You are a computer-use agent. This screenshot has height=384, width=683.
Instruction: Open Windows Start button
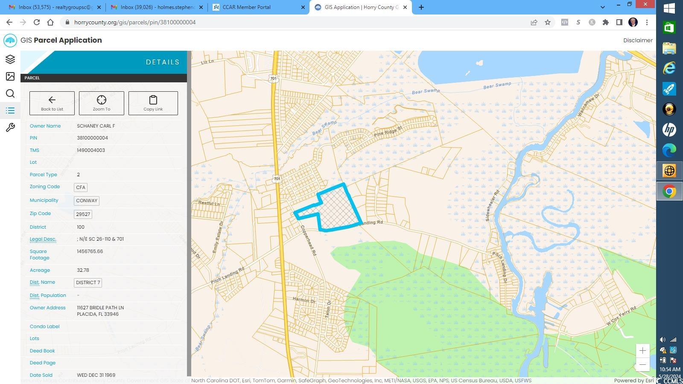(x=669, y=8)
